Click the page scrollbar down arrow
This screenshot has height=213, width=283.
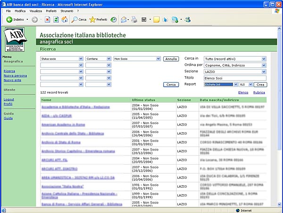[279, 205]
